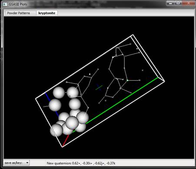This screenshot has width=196, height=169.
Task: Click the bottom-left sphere outside the cell edge
Action: coord(56,130)
